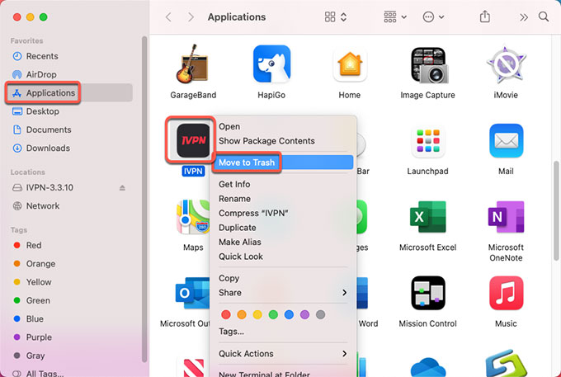Screen dimensions: 561x377
Task: Select the iMovie application icon
Action: (506, 65)
